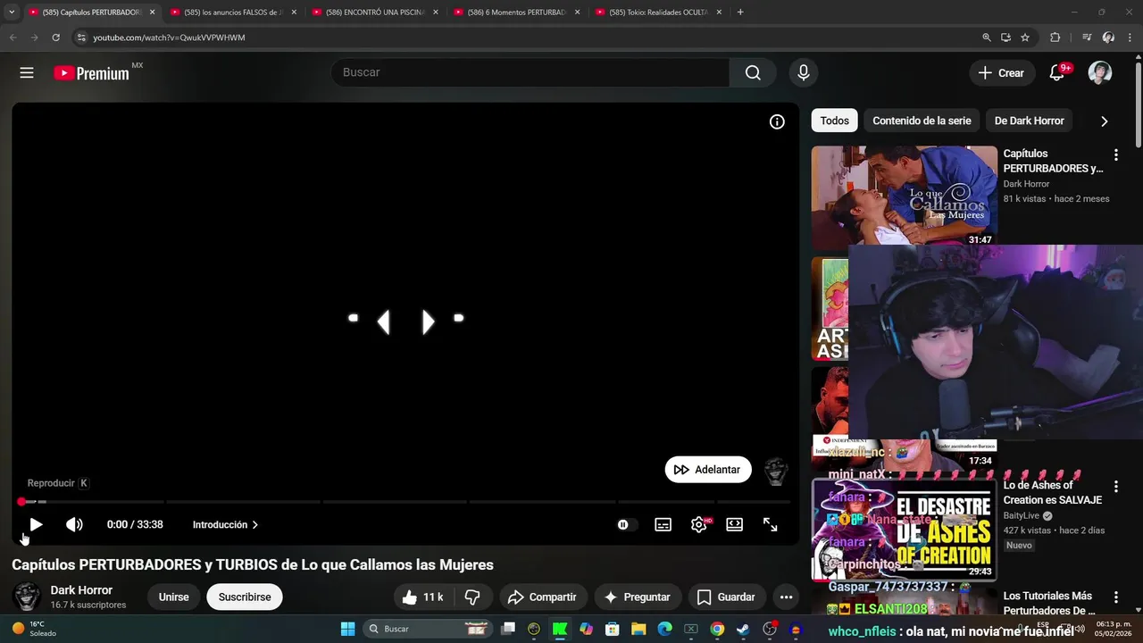The height and width of the screenshot is (643, 1143).
Task: Open options for Capítulos PERTURBADORES suggestion
Action: point(1115,155)
